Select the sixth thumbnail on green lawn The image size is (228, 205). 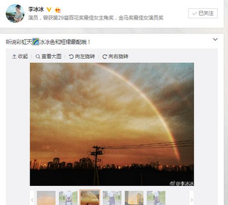pos(156,198)
